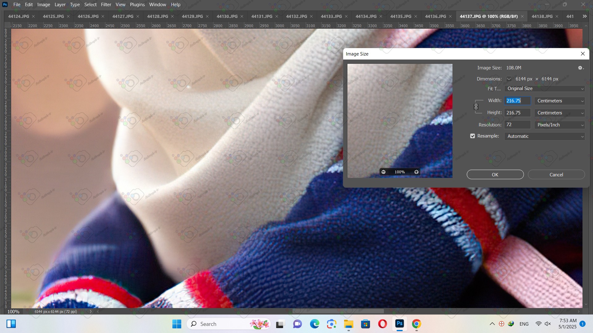This screenshot has height=333, width=593.
Task: Switch to the 44136.JPG tab
Action: (x=435, y=16)
